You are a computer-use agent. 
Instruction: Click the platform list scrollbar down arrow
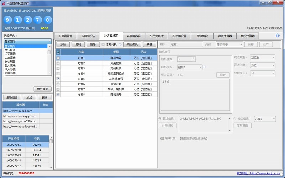50,73
